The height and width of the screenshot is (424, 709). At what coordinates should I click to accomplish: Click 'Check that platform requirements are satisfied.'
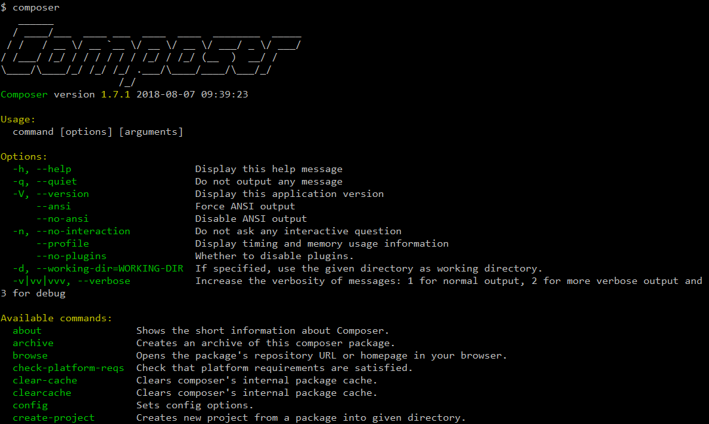275,368
